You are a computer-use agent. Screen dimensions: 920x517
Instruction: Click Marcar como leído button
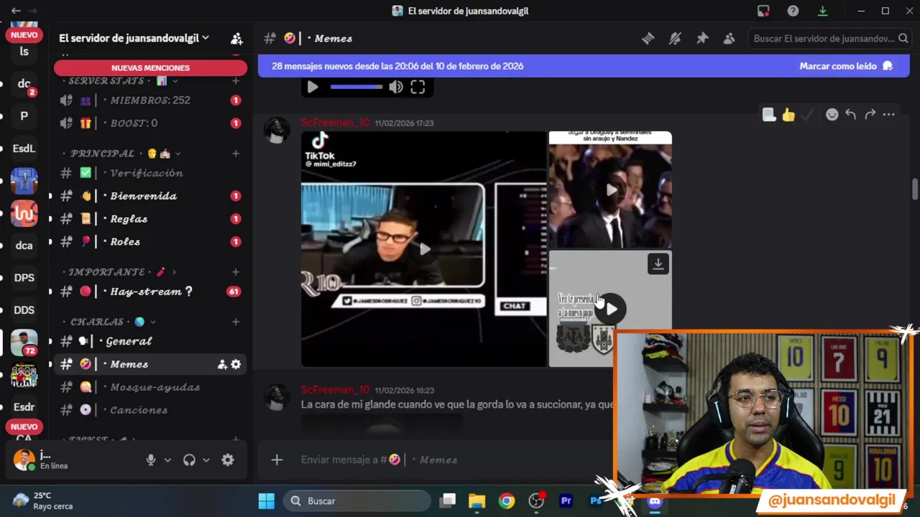pos(846,66)
